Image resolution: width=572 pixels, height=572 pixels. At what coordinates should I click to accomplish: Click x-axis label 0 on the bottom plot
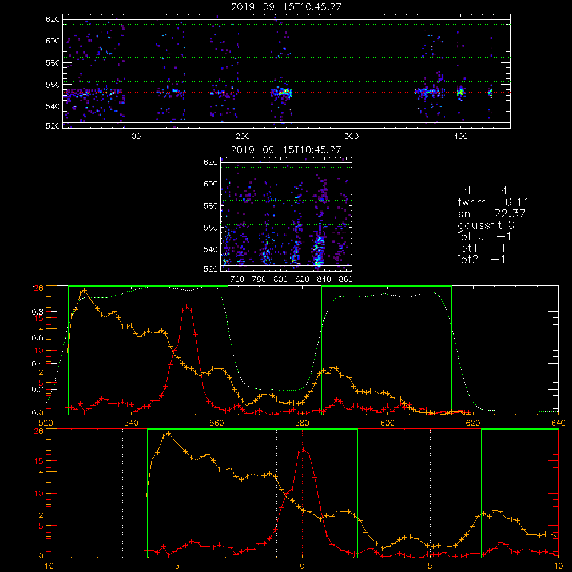(302, 566)
